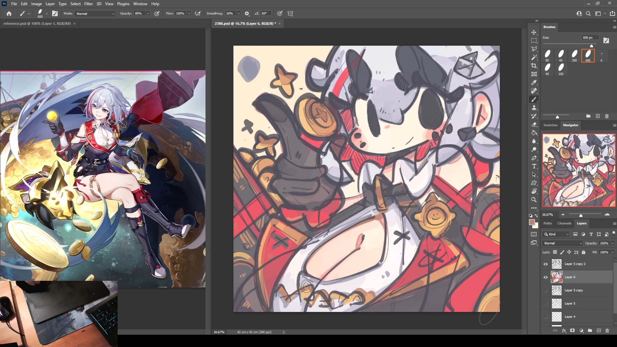Click the Home button in options bar
Screen dimensions: 617x347
click(x=9, y=13)
